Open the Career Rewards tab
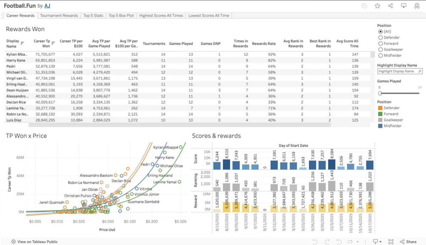The image size is (426, 245). coord(21,16)
